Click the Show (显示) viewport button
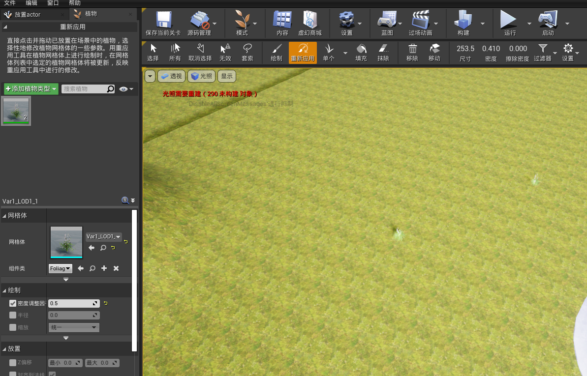The height and width of the screenshot is (376, 587). pos(226,76)
